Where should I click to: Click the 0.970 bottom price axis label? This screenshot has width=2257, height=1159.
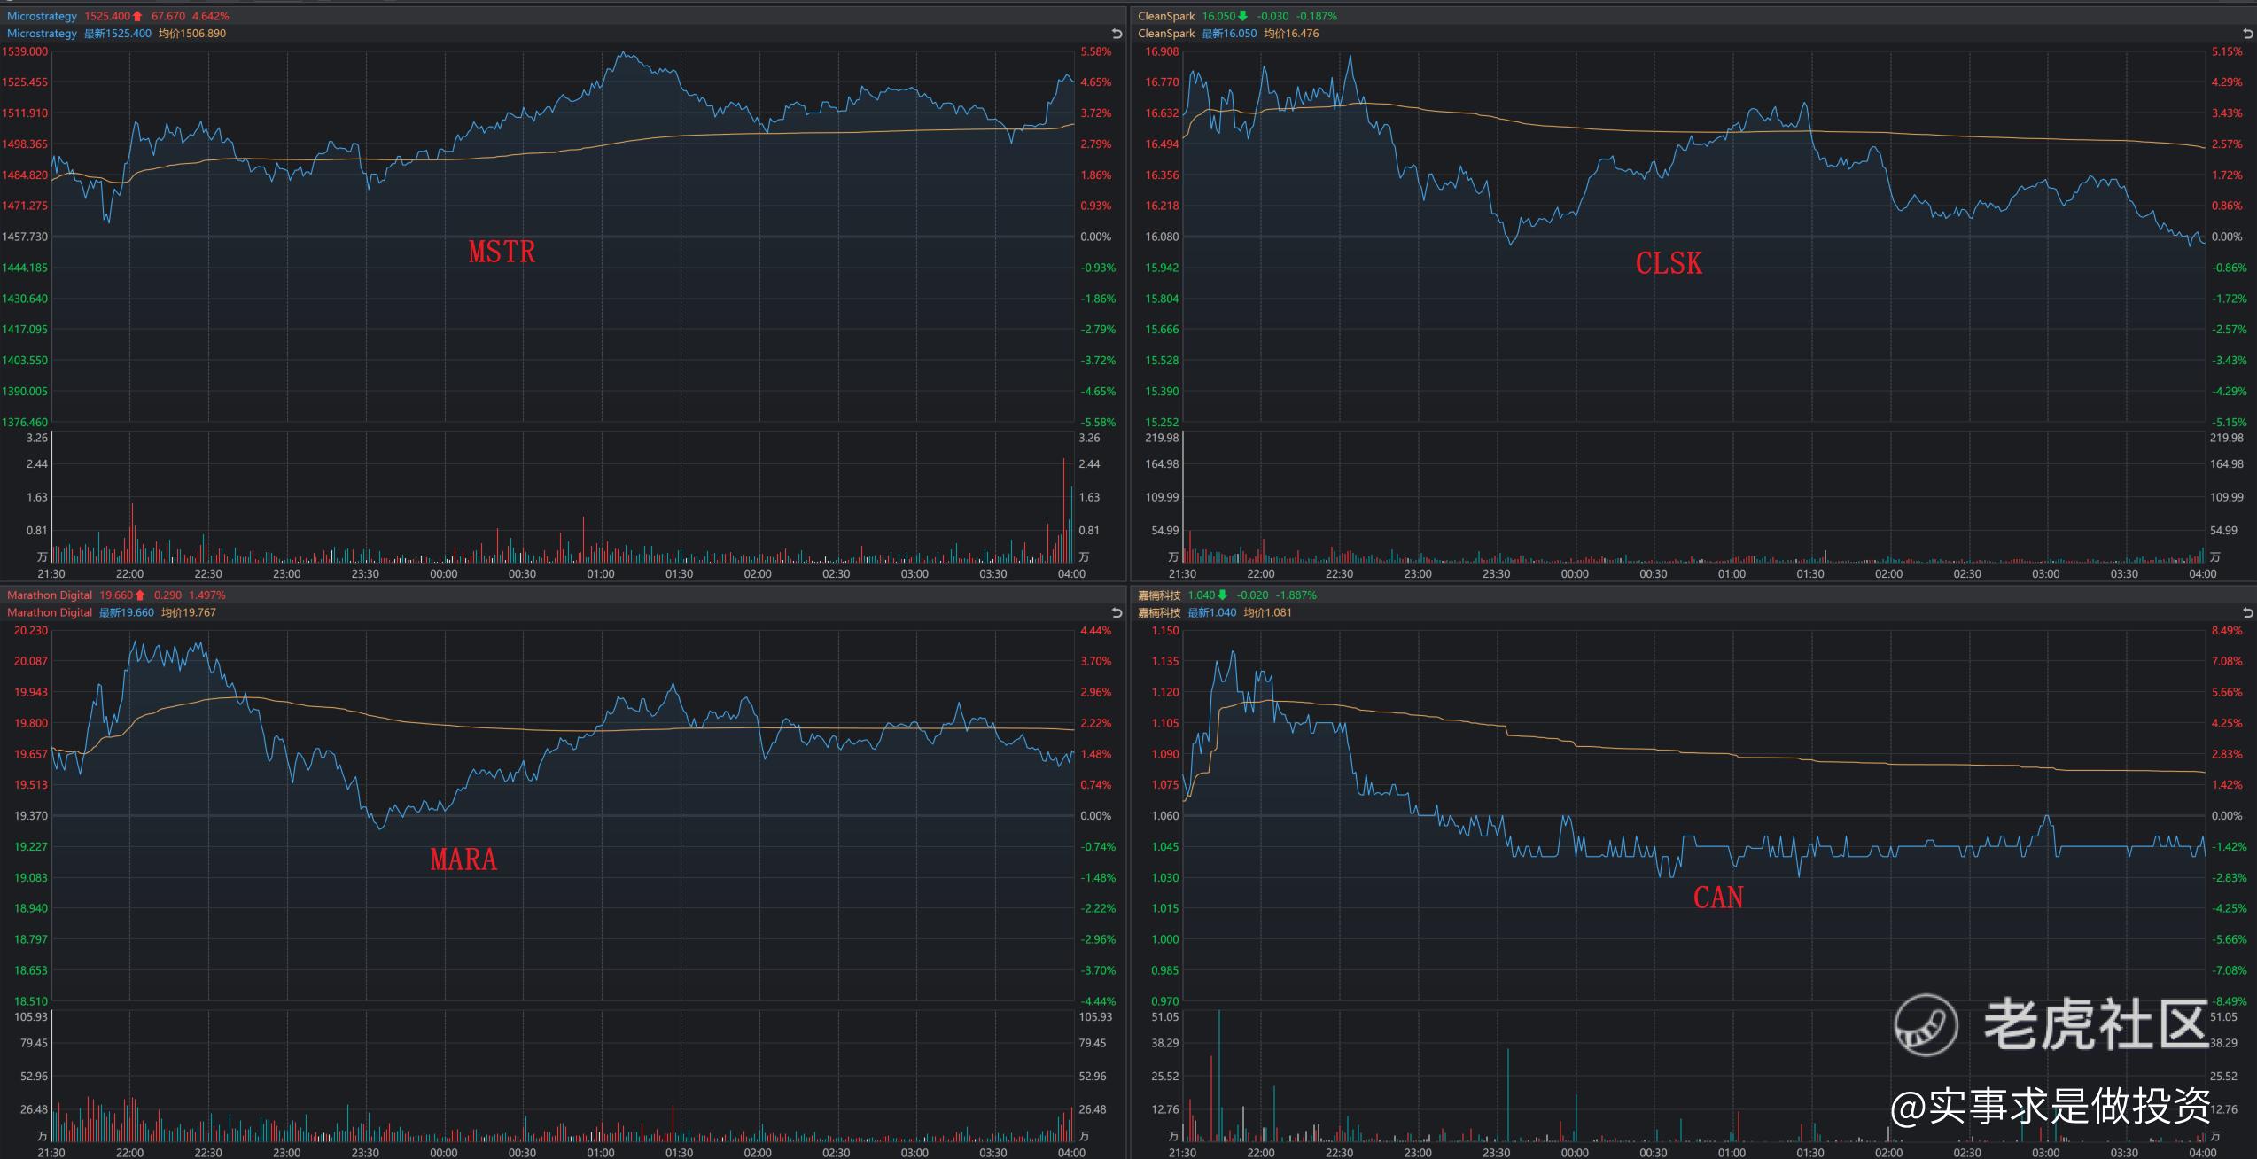[x=1165, y=1001]
